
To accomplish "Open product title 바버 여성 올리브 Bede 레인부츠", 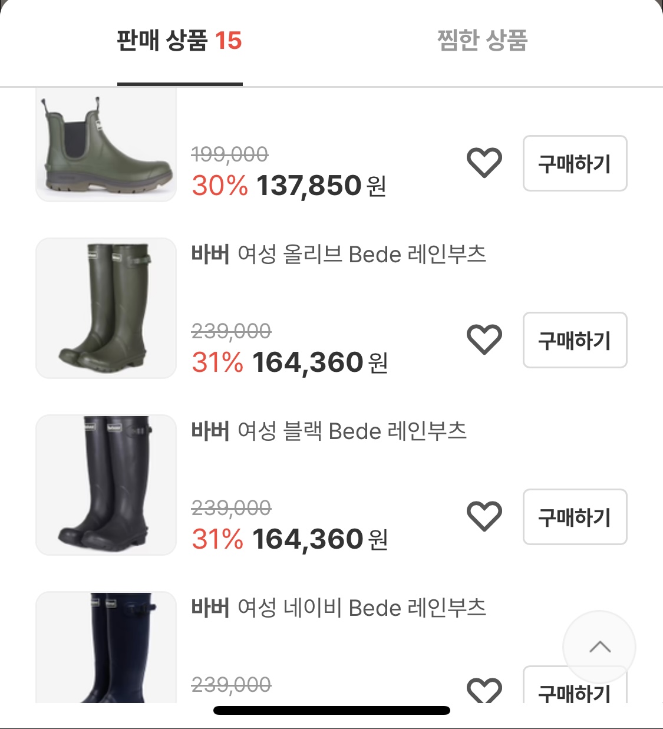I will [339, 255].
